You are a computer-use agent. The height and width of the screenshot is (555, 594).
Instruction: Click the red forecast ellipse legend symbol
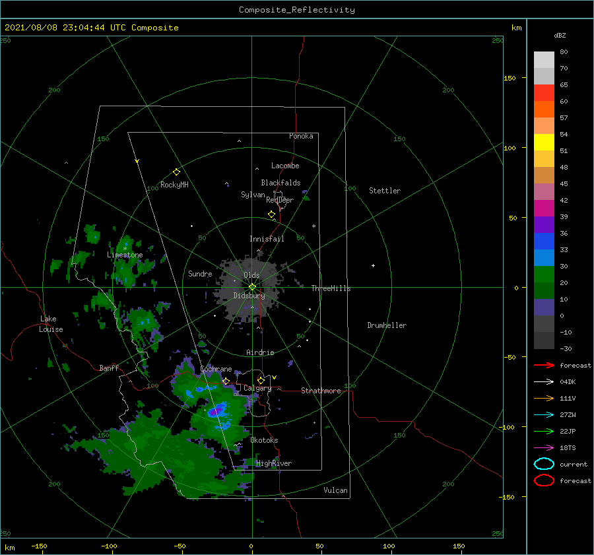click(544, 480)
